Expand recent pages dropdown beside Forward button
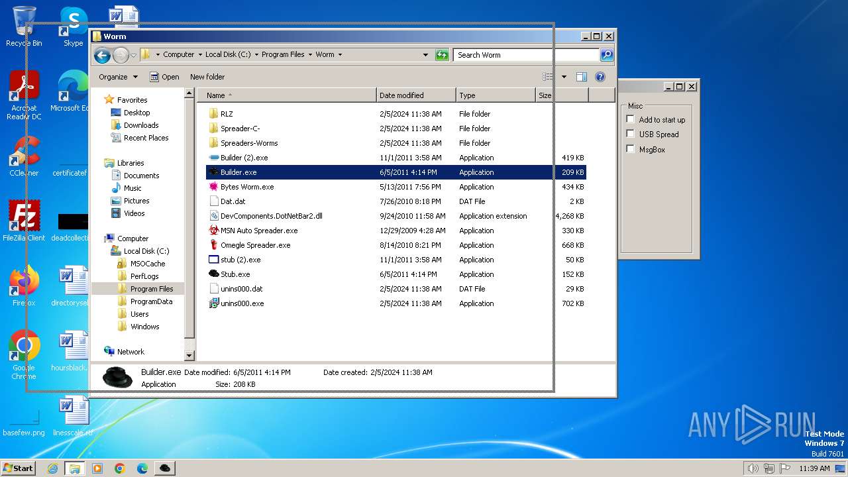The width and height of the screenshot is (848, 477). tap(133, 55)
